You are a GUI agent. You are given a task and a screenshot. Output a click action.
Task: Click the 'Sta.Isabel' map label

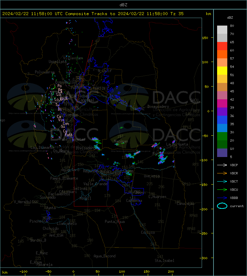pos(165,261)
